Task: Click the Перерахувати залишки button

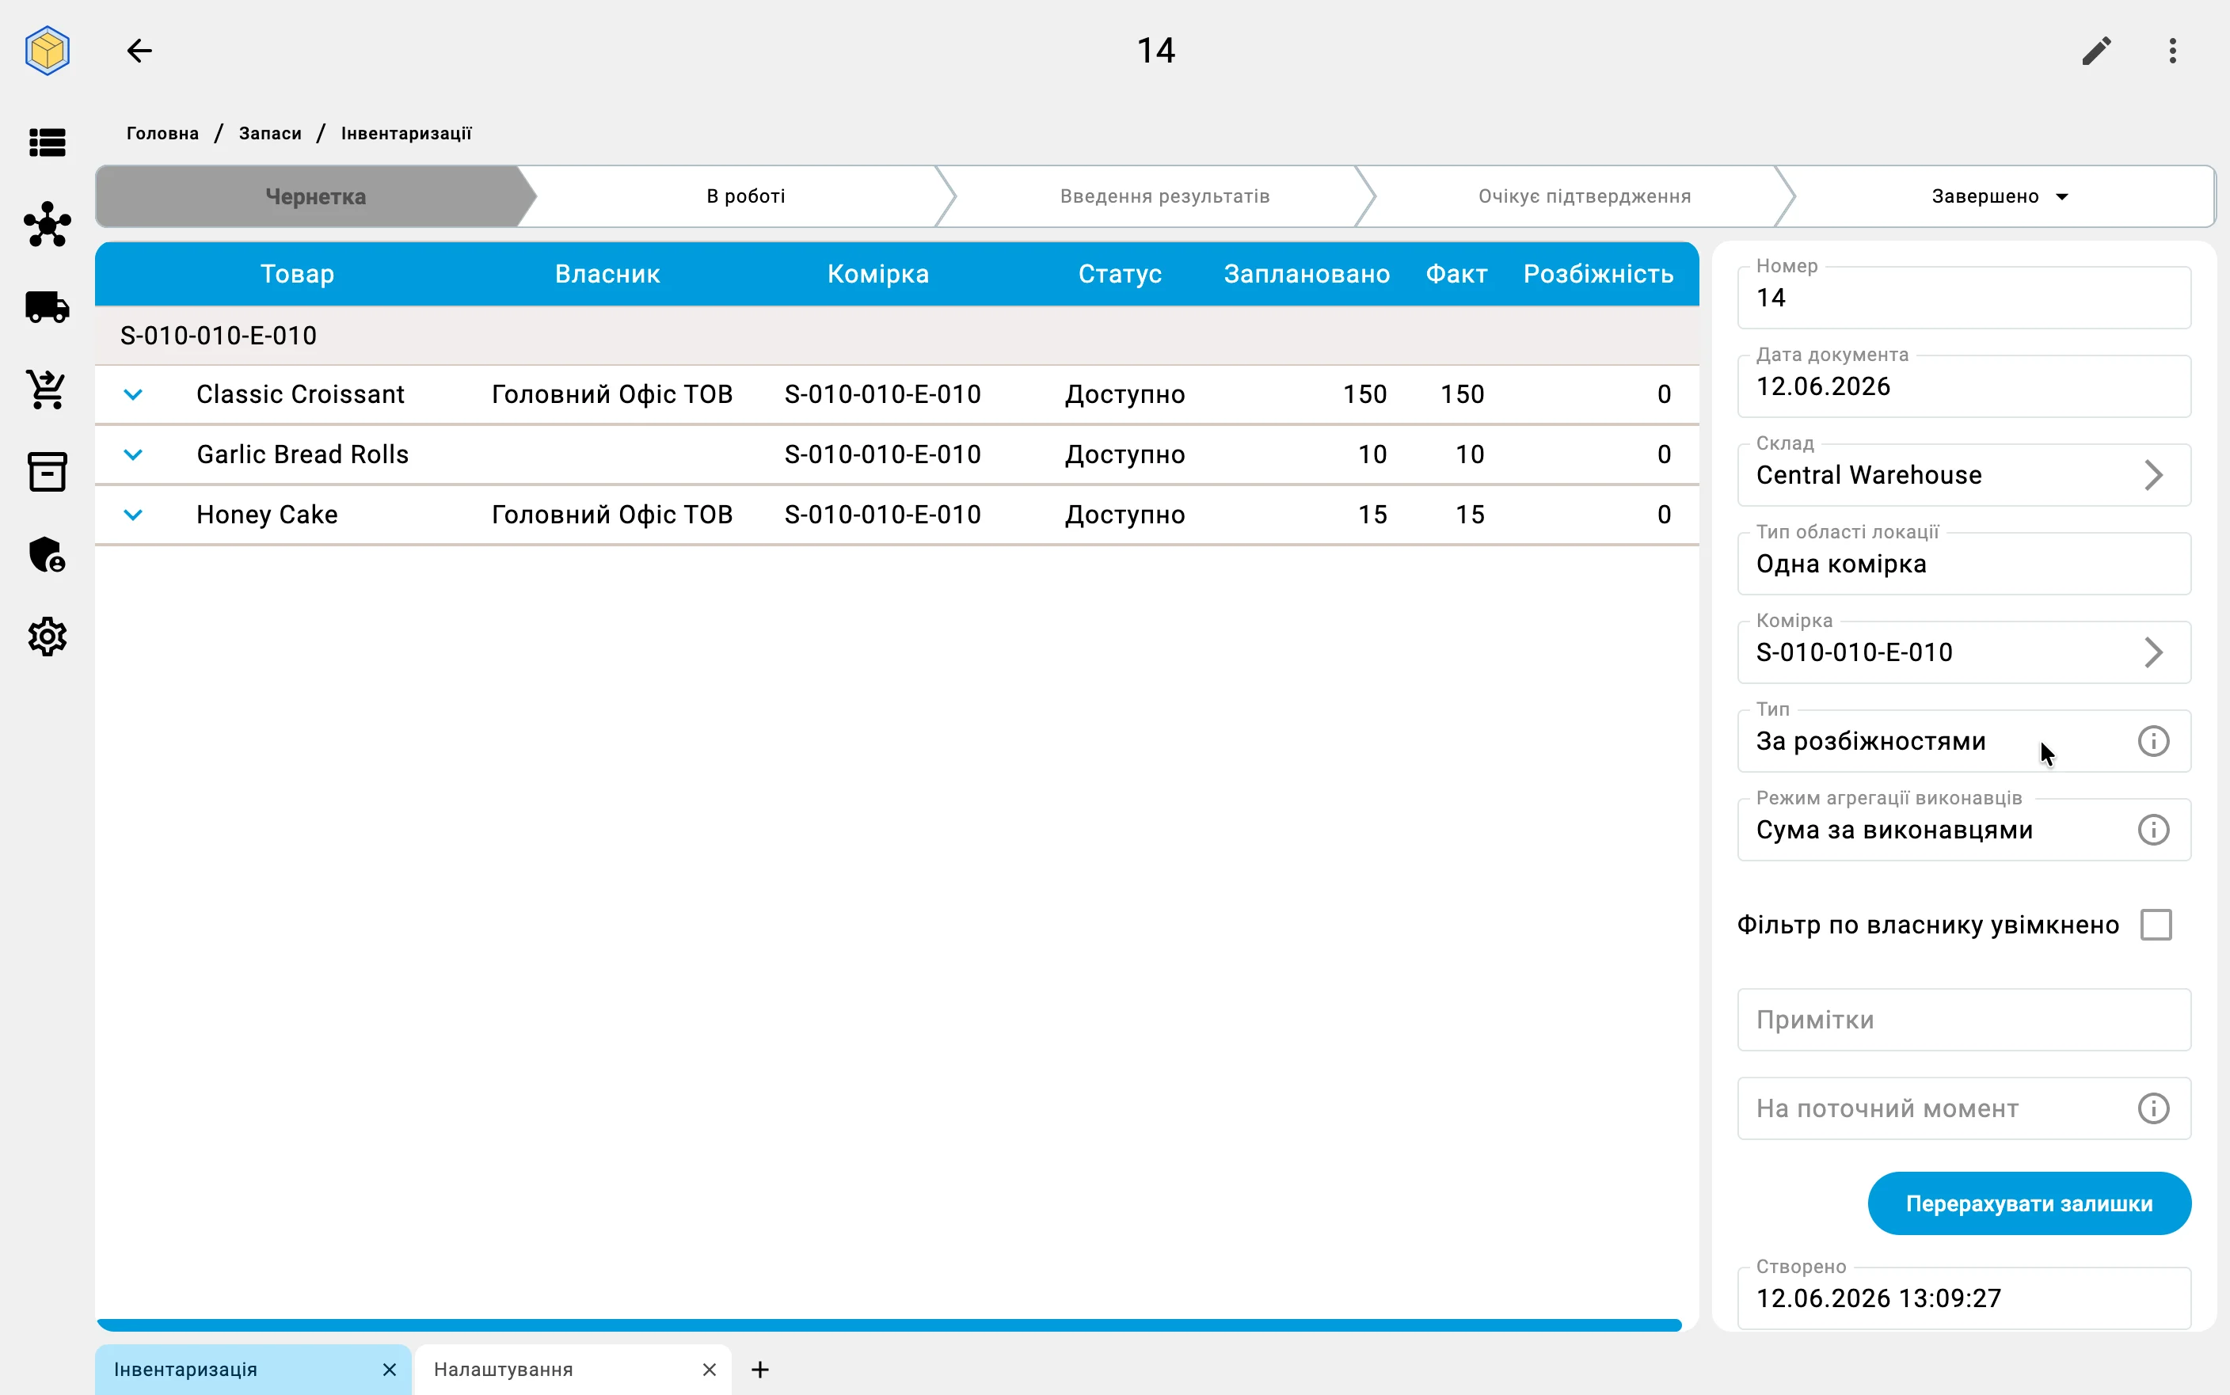Action: click(x=2029, y=1203)
